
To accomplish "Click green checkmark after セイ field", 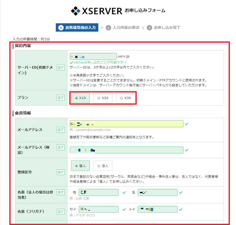I will pyautogui.click(x=124, y=209).
